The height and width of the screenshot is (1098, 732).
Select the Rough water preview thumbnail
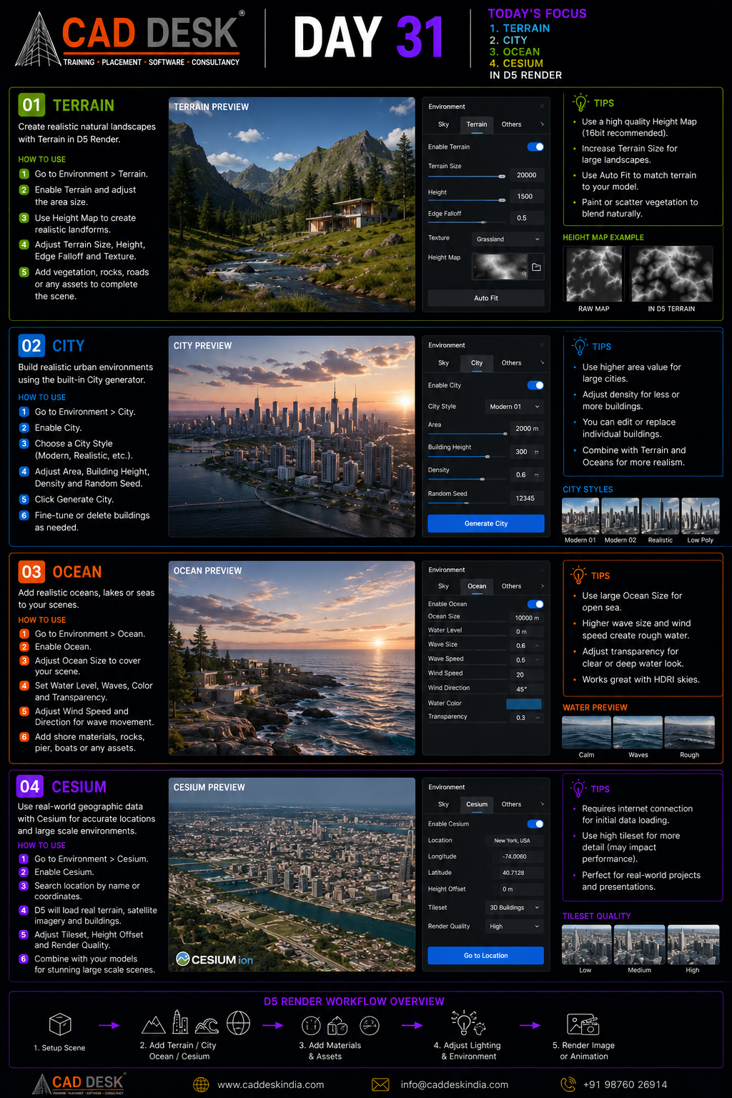click(690, 733)
